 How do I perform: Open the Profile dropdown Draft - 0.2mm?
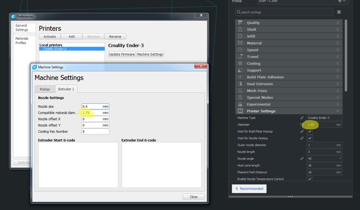pyautogui.click(x=303, y=2)
